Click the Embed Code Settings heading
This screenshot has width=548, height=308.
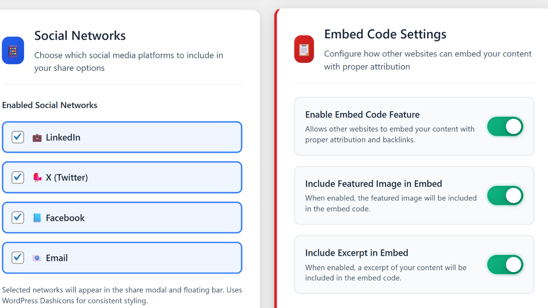tap(385, 34)
